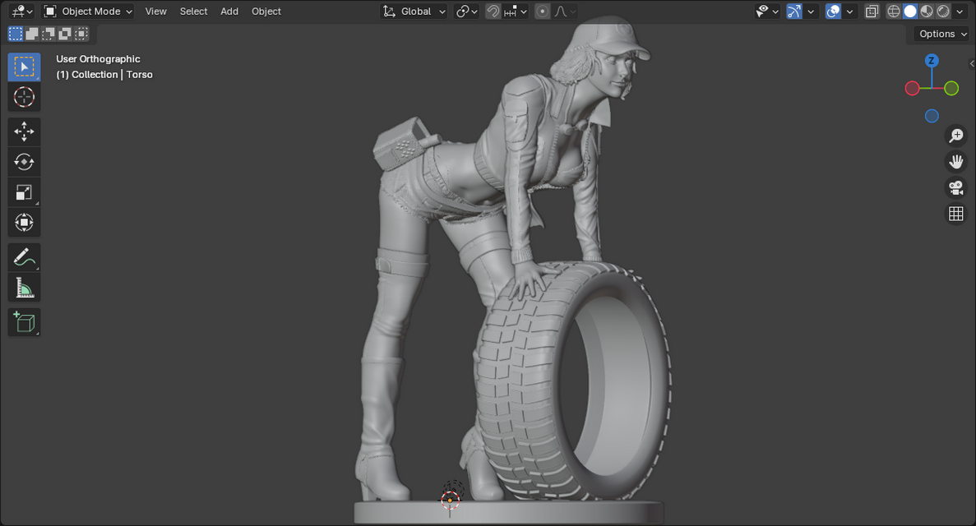Expand the sidebar with small arrow
Screen dimensions: 976x526
coord(972,63)
